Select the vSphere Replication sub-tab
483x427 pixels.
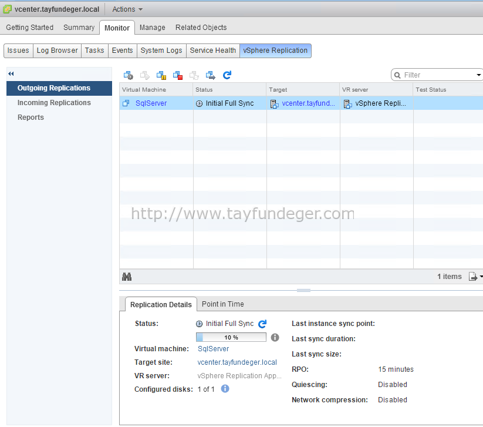(x=275, y=51)
